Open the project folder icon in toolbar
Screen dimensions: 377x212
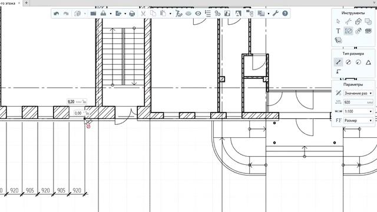point(93,14)
